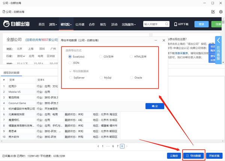Click the 云备份 button
The image size is (225, 161).
coord(174,156)
